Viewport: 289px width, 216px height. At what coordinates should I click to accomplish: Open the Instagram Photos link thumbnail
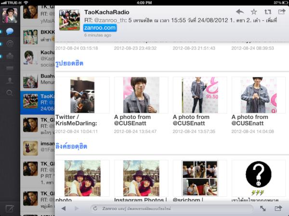(x=141, y=178)
